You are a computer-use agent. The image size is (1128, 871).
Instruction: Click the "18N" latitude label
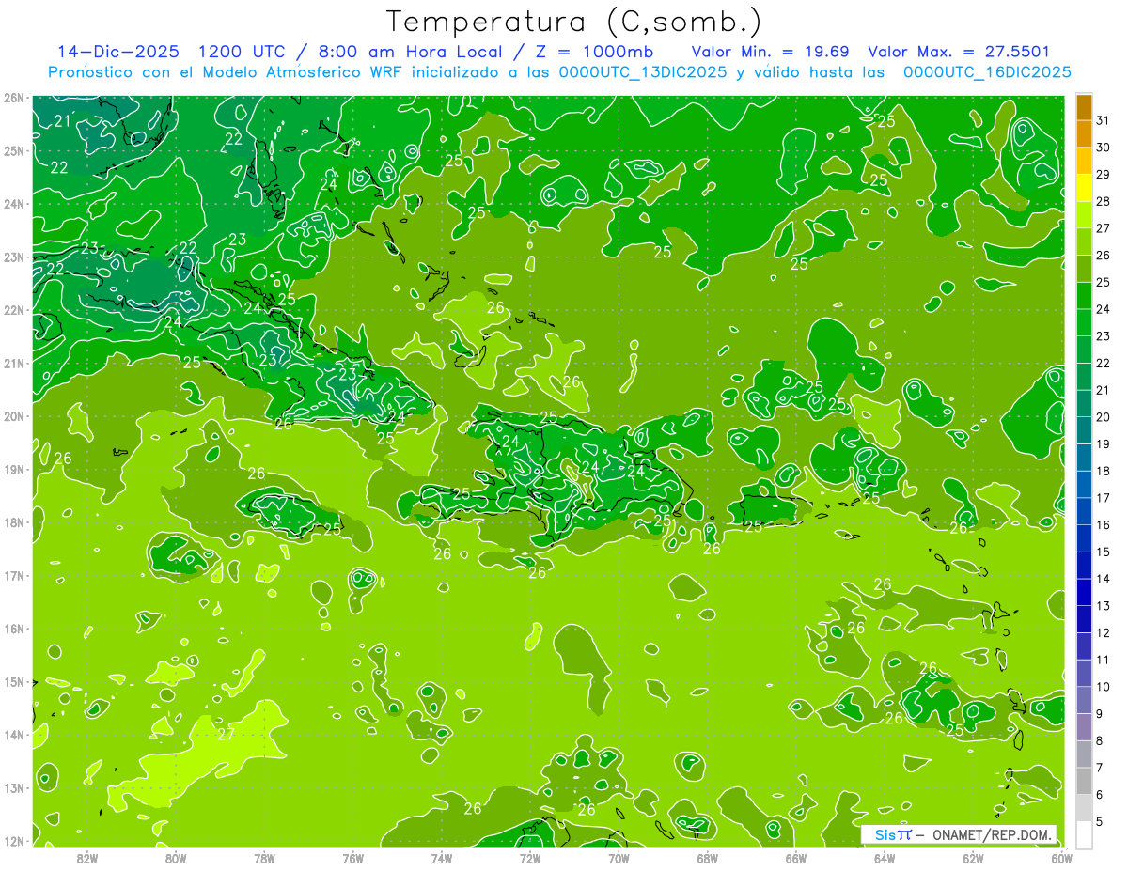pos(13,522)
